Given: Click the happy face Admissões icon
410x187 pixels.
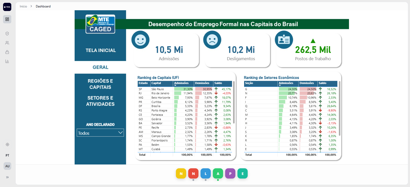Looking at the screenshot, I should point(140,40).
